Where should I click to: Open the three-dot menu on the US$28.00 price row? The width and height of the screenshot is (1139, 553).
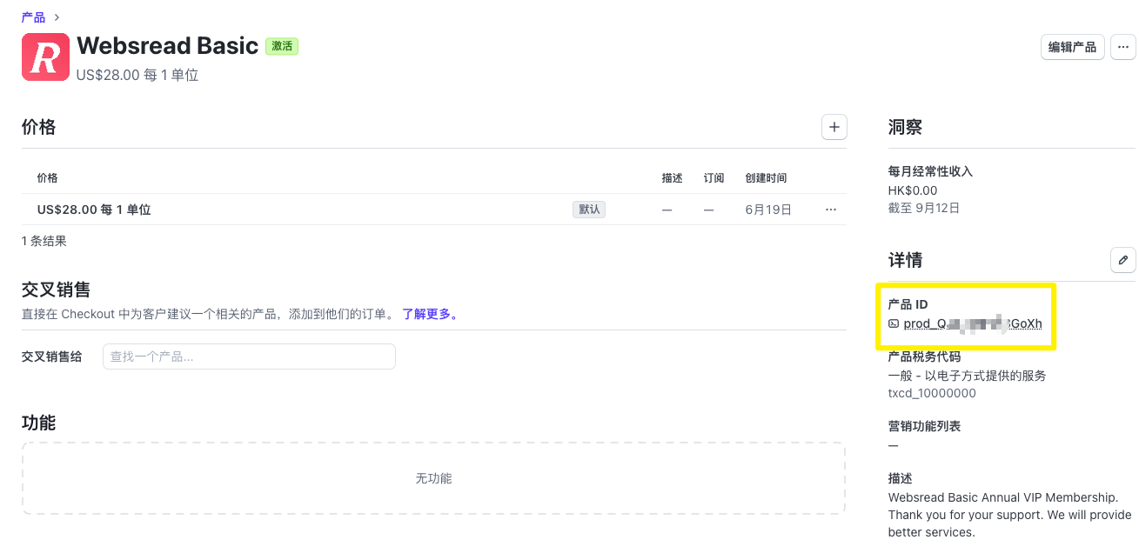[x=830, y=209]
